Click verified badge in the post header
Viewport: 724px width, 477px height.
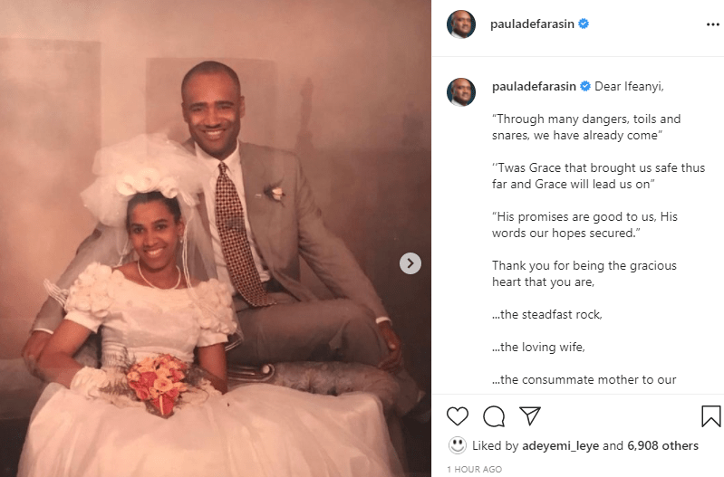coord(584,24)
